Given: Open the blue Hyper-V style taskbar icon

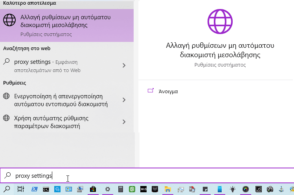Looking at the screenshot, I should pos(57,189).
